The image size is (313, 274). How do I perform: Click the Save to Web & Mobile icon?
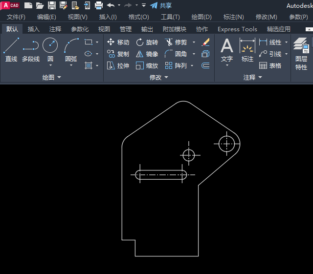coord(87,5)
